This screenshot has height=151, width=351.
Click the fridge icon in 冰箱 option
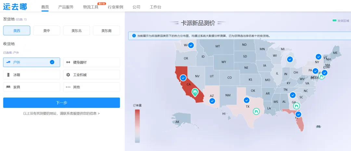[8, 75]
